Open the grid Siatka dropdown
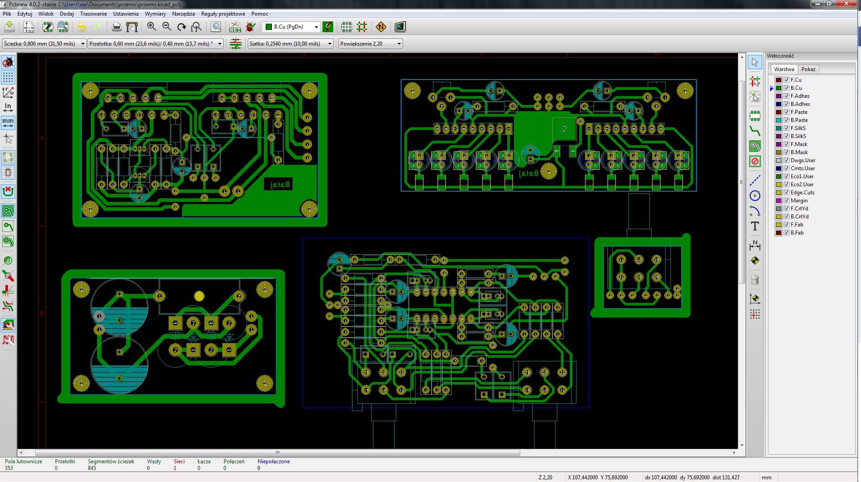 (x=291, y=44)
